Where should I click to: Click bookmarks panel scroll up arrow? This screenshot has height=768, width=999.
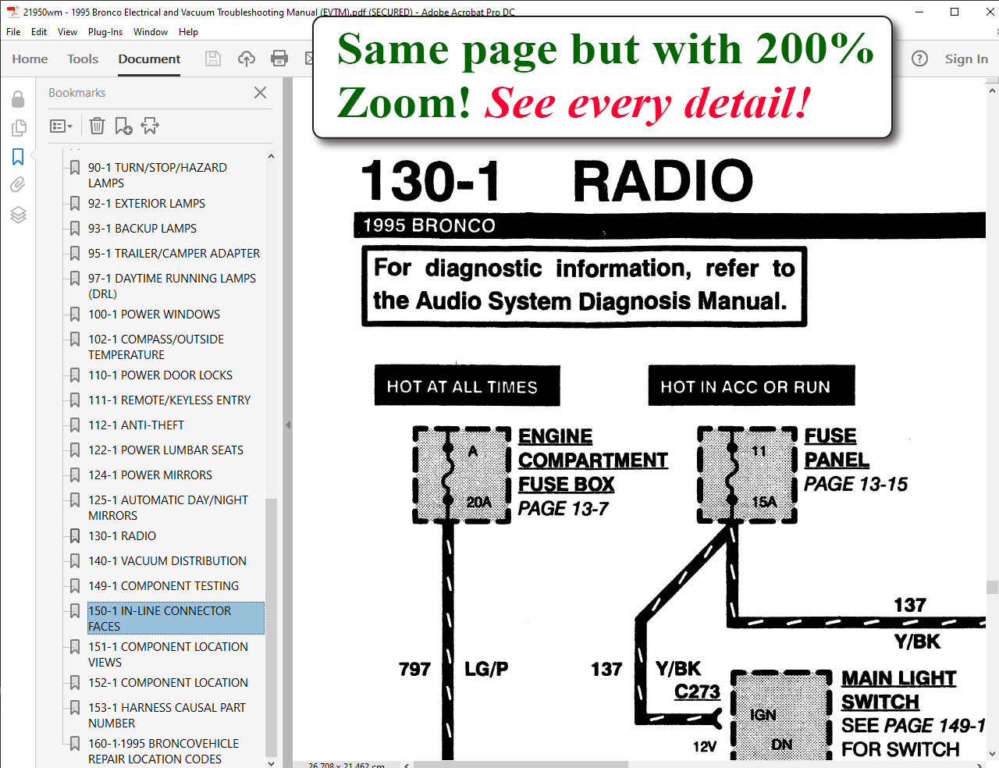[x=271, y=156]
